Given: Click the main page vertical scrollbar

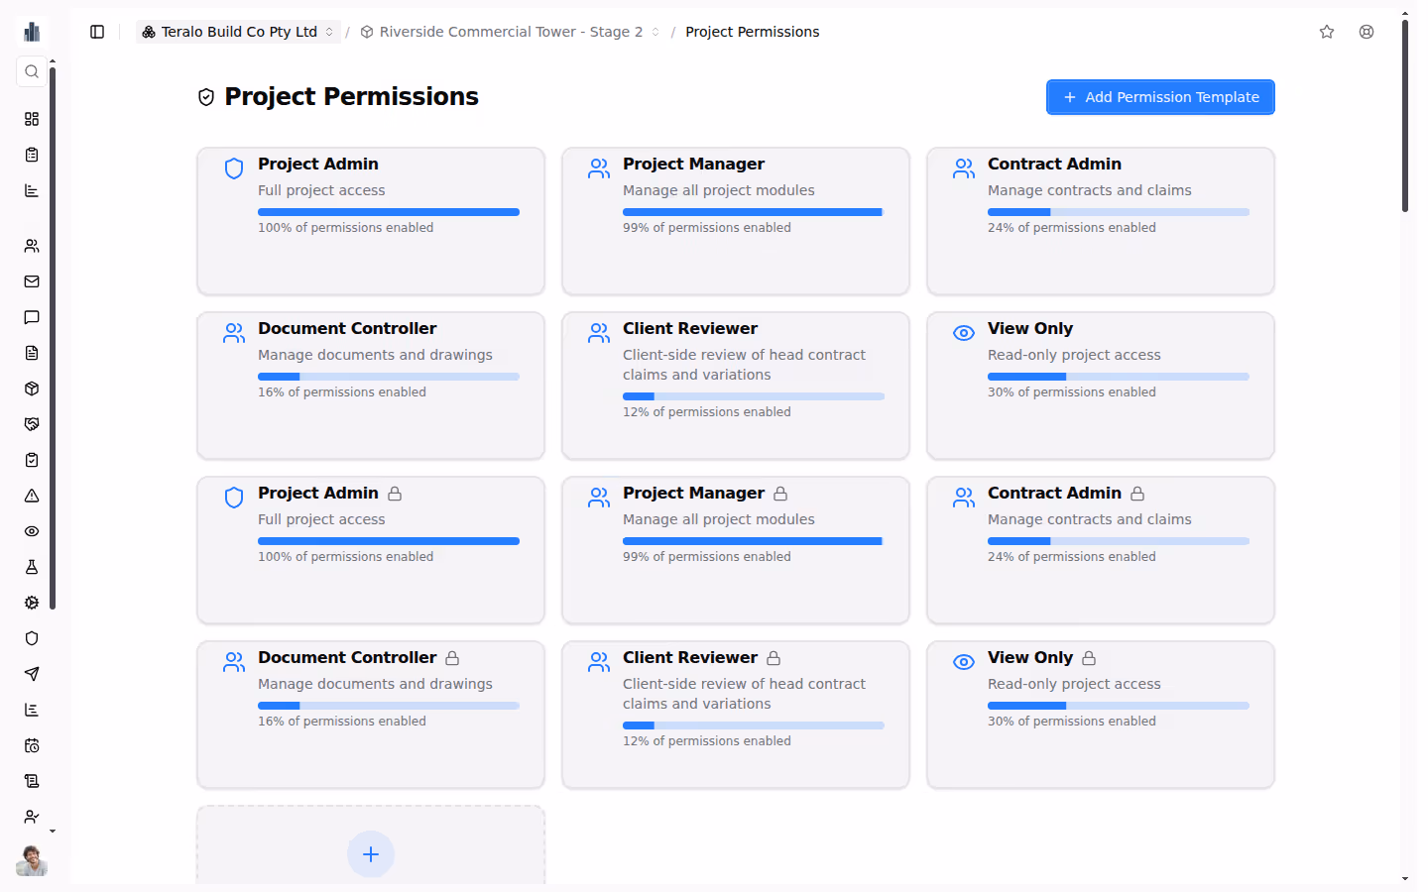Looking at the screenshot, I should point(1405,115).
